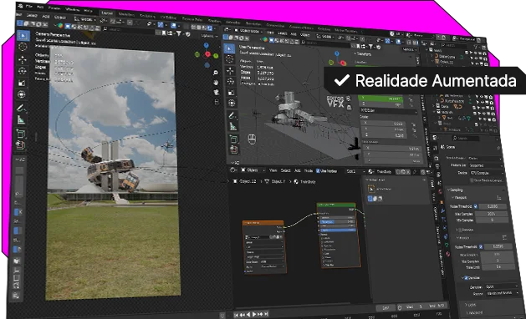Select Scale tool in User Perspective viewport
526x319 pixels.
231,93
